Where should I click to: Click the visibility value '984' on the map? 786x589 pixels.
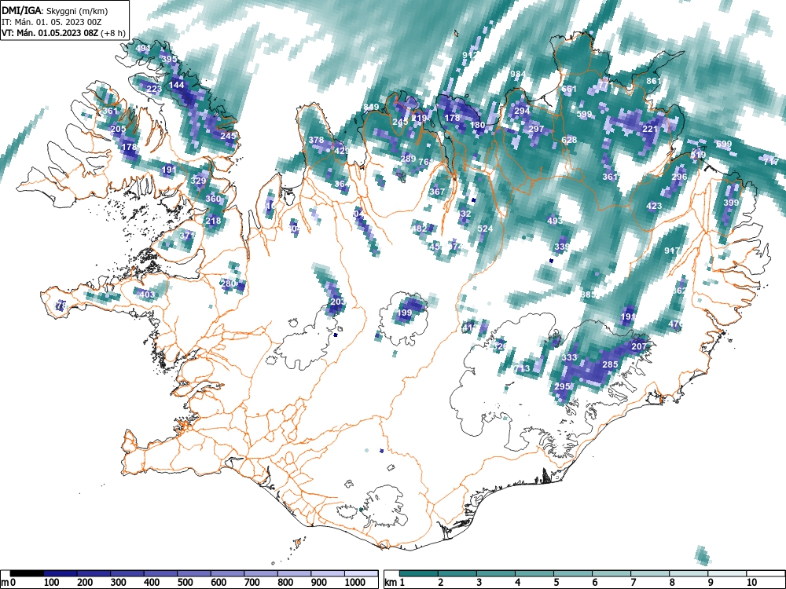[518, 74]
